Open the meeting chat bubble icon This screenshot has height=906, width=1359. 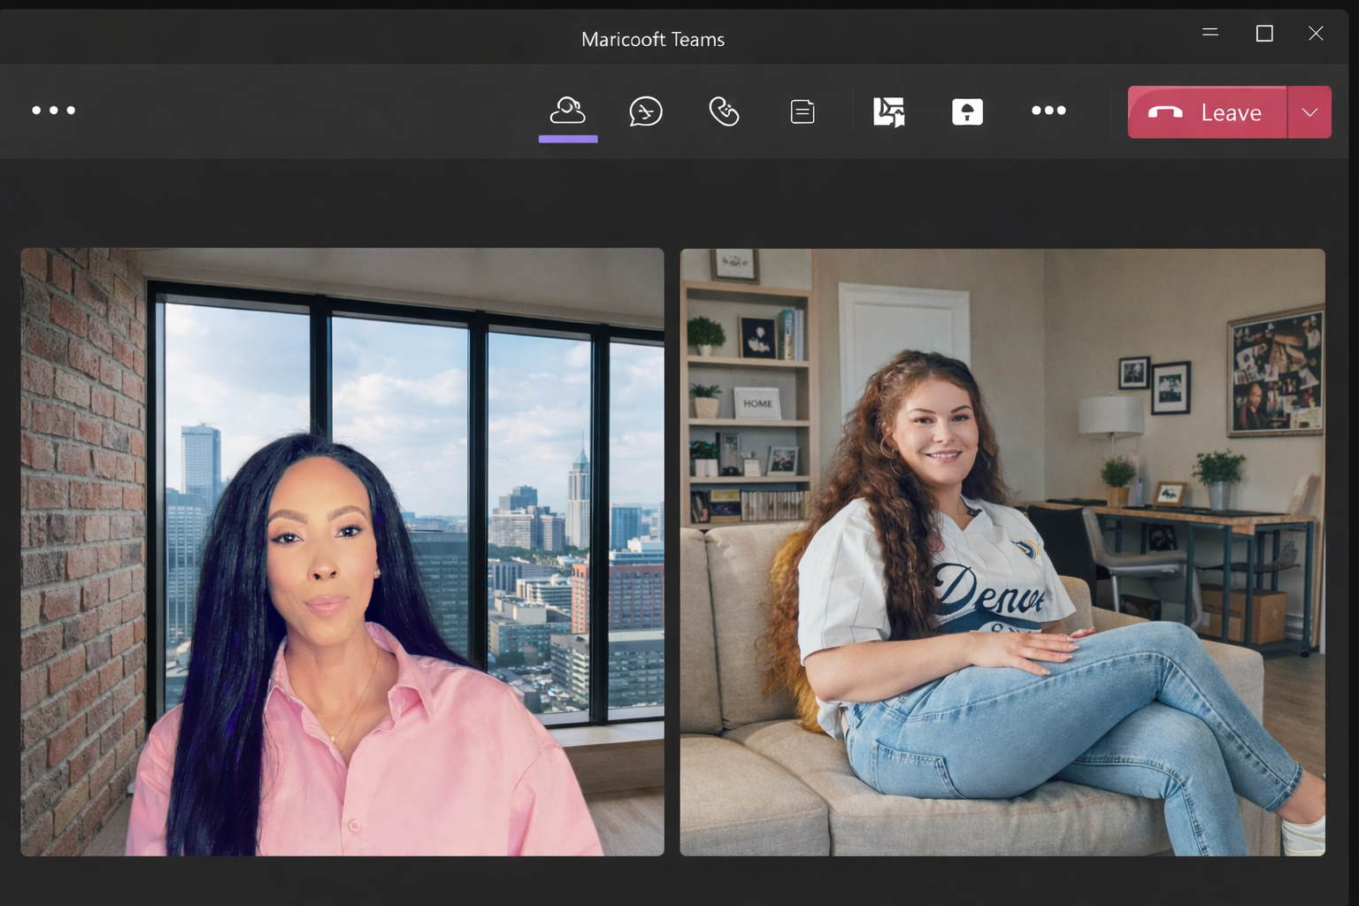(x=645, y=111)
